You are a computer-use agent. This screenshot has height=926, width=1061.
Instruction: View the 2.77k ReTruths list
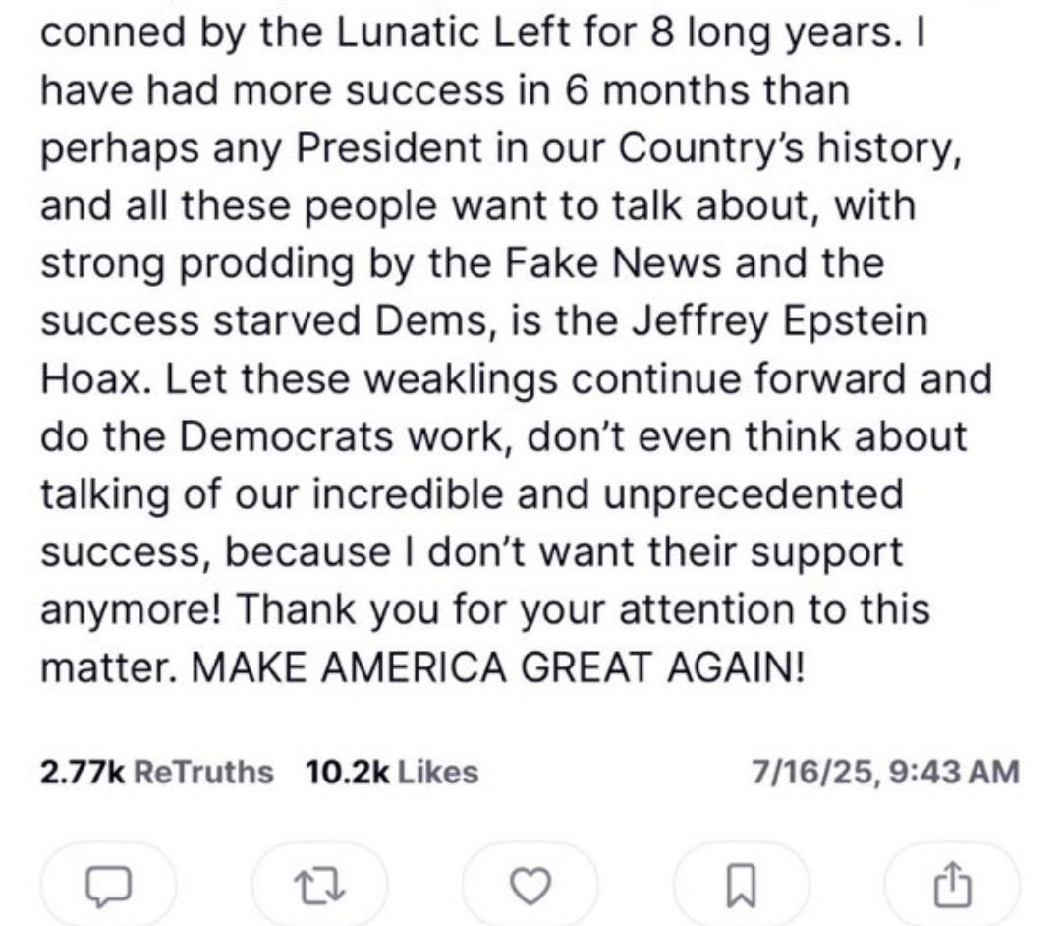click(157, 772)
